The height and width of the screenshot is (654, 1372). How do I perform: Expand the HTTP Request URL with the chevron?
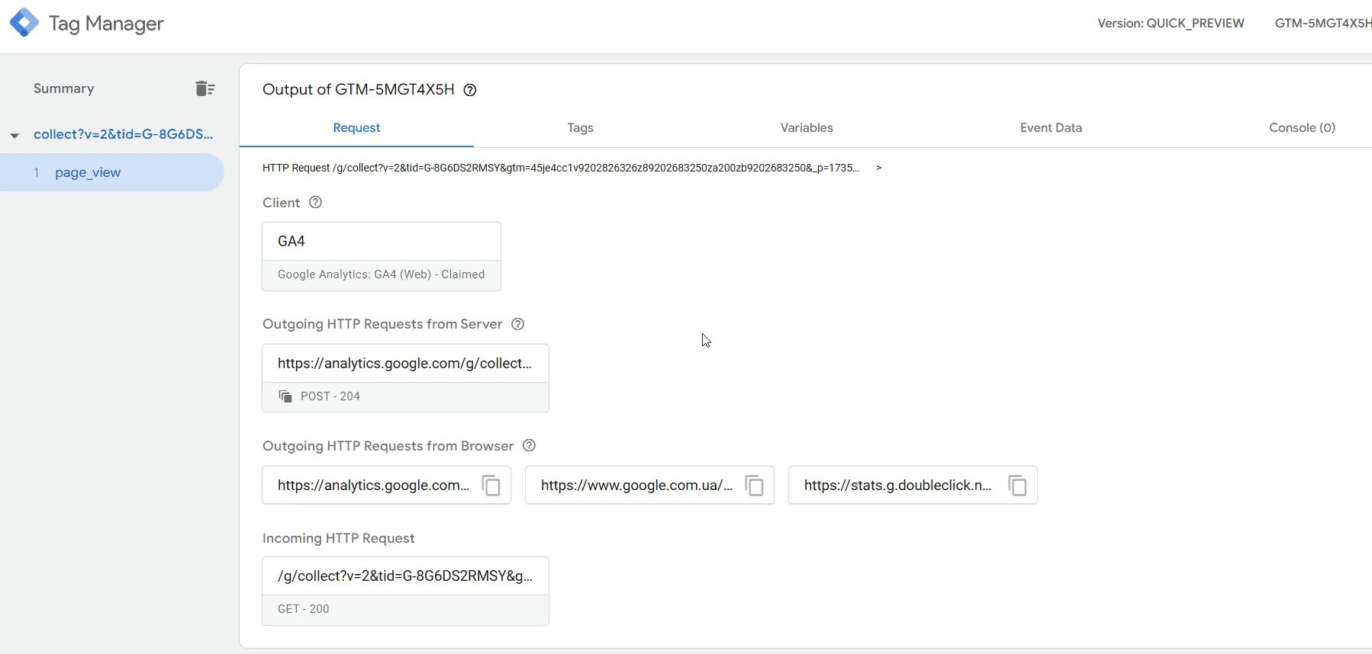878,168
